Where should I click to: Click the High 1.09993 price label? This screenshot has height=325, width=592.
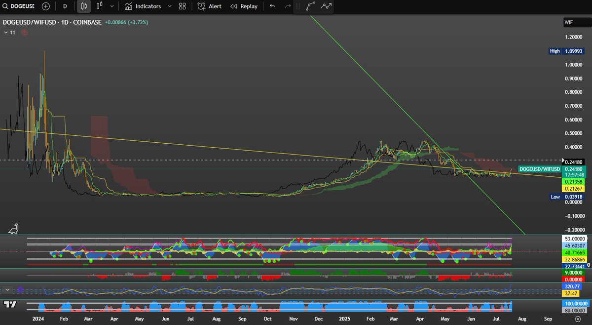[566, 51]
